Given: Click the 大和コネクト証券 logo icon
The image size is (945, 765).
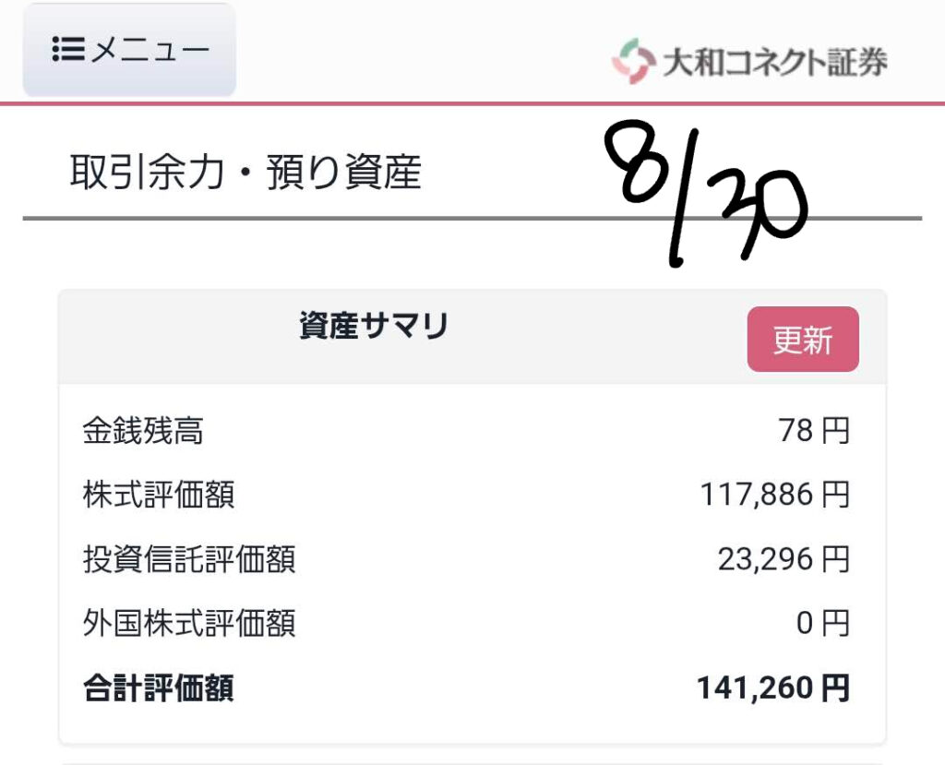Looking at the screenshot, I should (633, 61).
